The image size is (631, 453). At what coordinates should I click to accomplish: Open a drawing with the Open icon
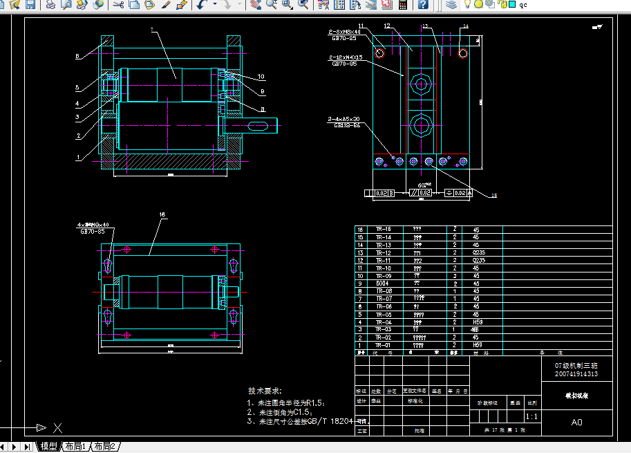point(15,4)
